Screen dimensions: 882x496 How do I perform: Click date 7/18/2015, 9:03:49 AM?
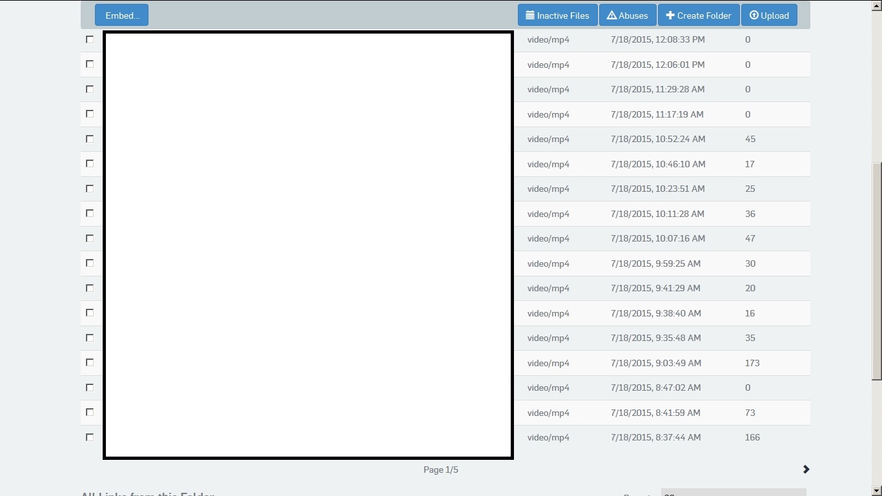(656, 363)
